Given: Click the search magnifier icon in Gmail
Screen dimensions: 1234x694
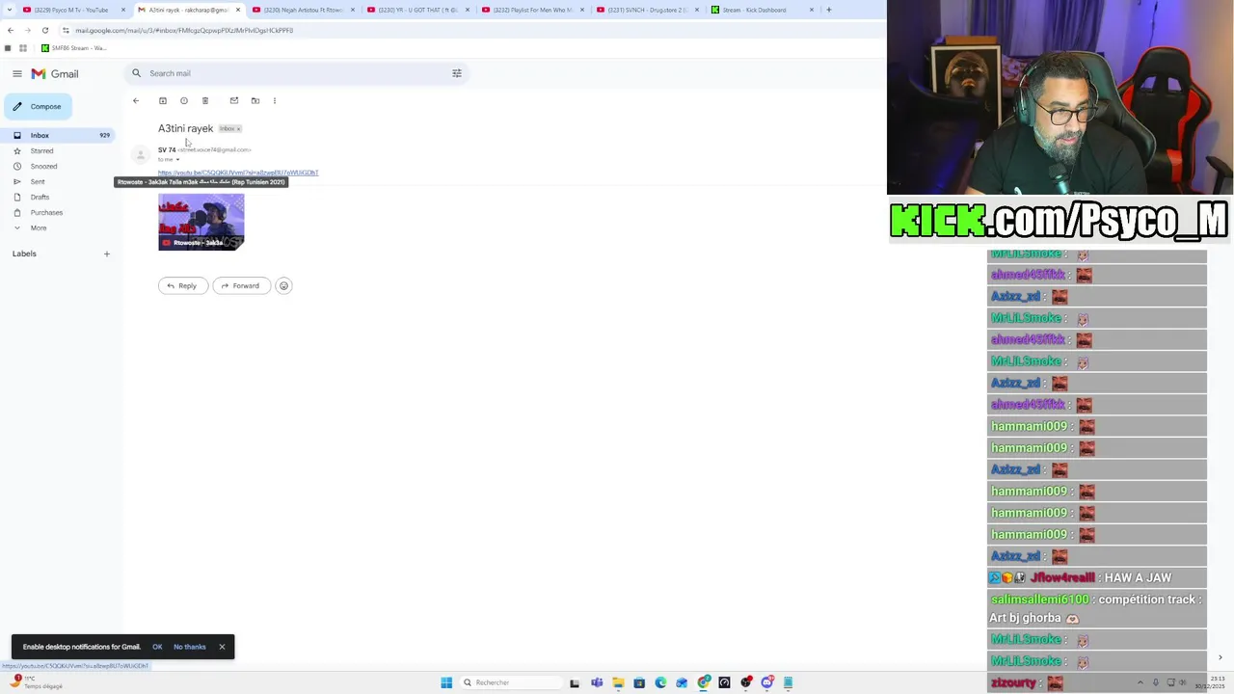Looking at the screenshot, I should [137, 73].
